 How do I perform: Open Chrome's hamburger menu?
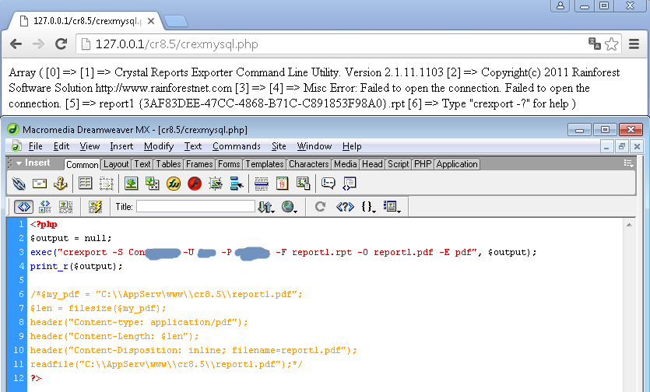tap(634, 44)
